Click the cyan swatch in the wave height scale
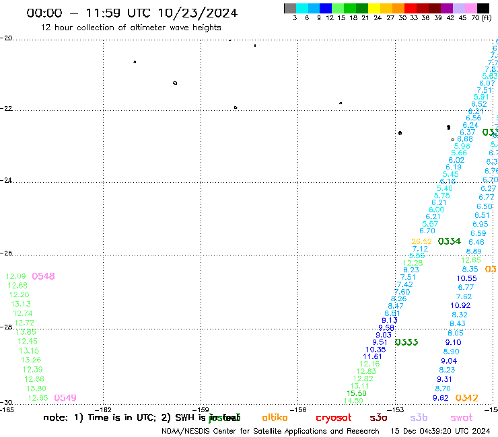This screenshot has width=498, height=437. click(302, 9)
